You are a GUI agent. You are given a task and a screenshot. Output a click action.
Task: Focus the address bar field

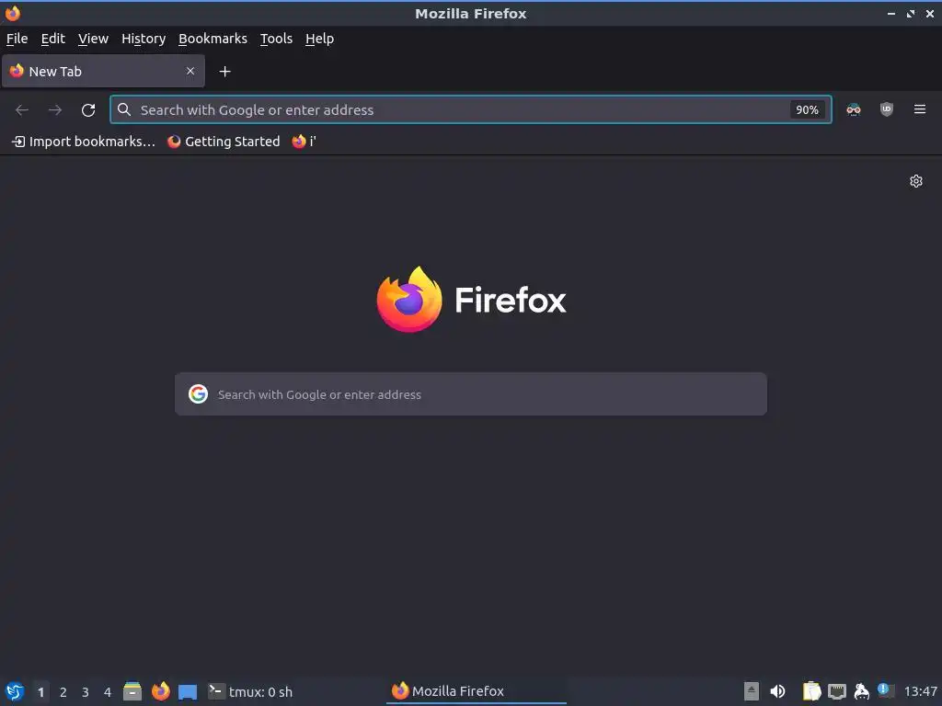(470, 109)
